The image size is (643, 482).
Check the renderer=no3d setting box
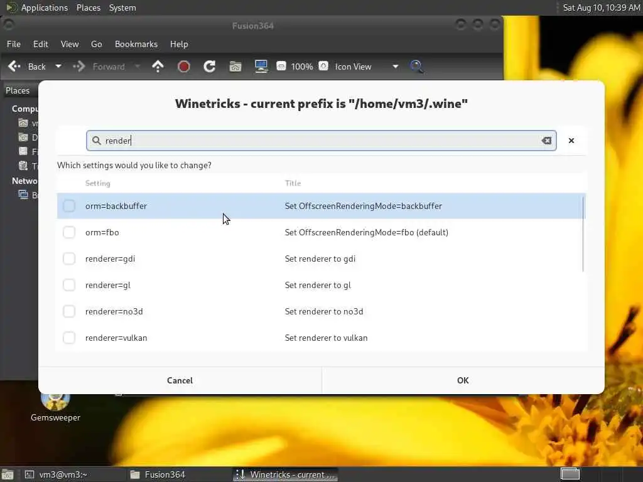(x=69, y=311)
